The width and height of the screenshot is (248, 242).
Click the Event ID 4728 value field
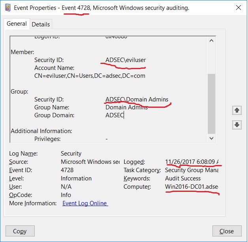(68, 170)
